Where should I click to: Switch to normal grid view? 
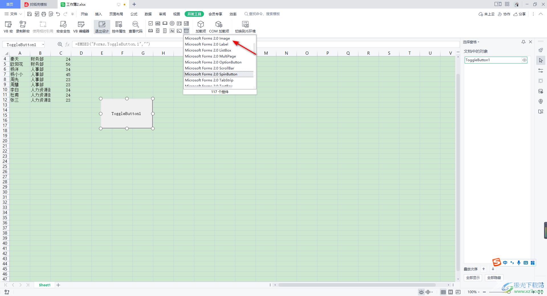pos(443,292)
